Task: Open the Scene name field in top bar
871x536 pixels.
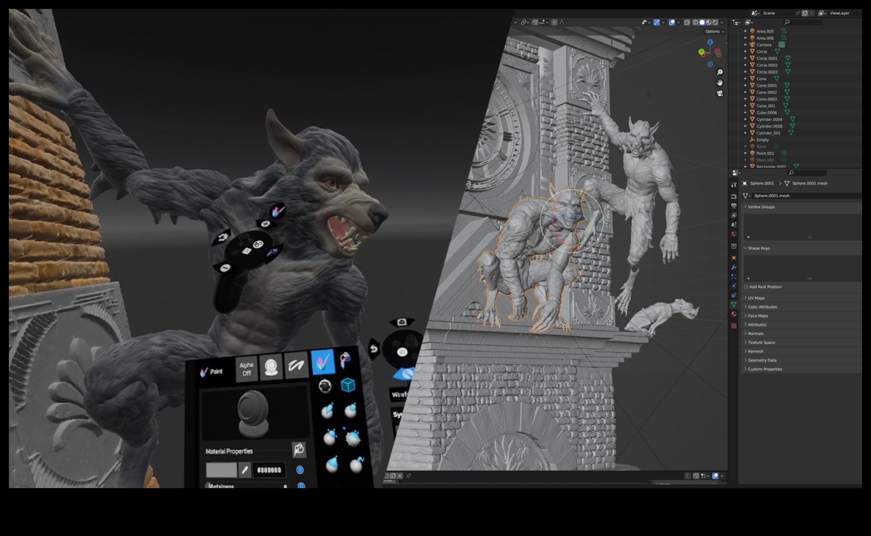Action: [769, 13]
